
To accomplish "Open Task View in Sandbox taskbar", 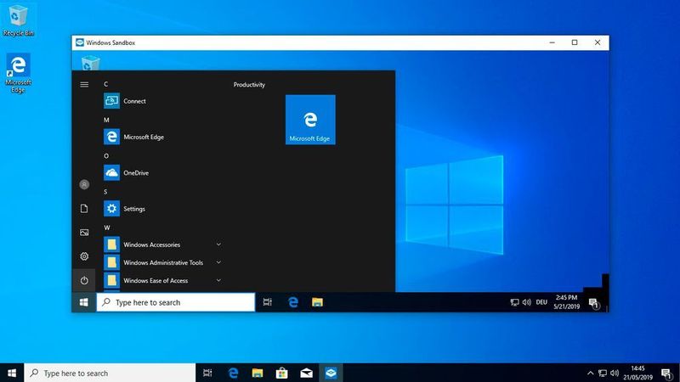I will click(268, 302).
